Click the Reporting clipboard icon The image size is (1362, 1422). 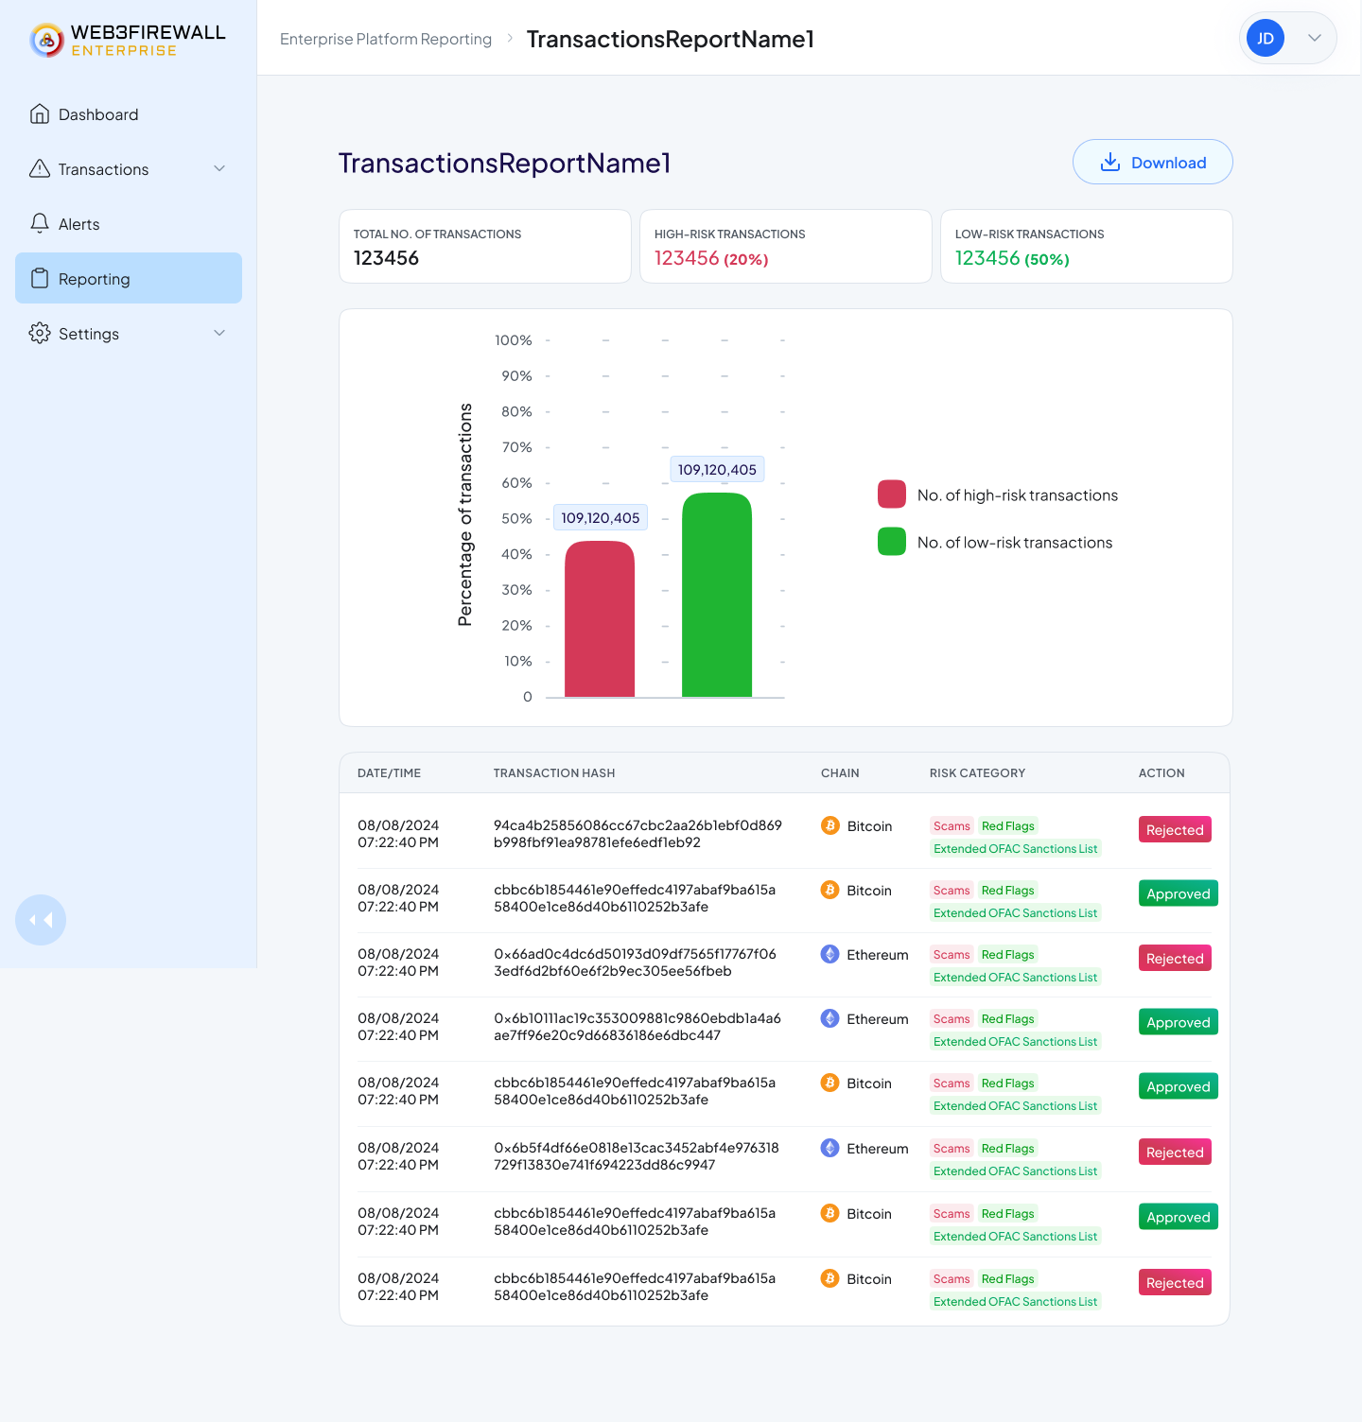[40, 279]
